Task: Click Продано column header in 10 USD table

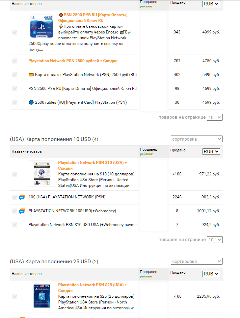Action: pyautogui.click(x=178, y=150)
